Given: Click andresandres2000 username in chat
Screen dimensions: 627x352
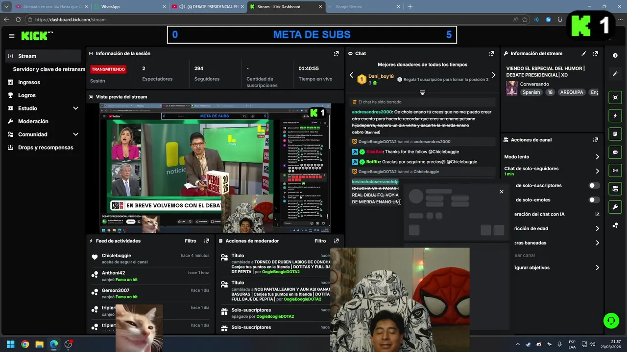Looking at the screenshot, I should click(x=372, y=112).
